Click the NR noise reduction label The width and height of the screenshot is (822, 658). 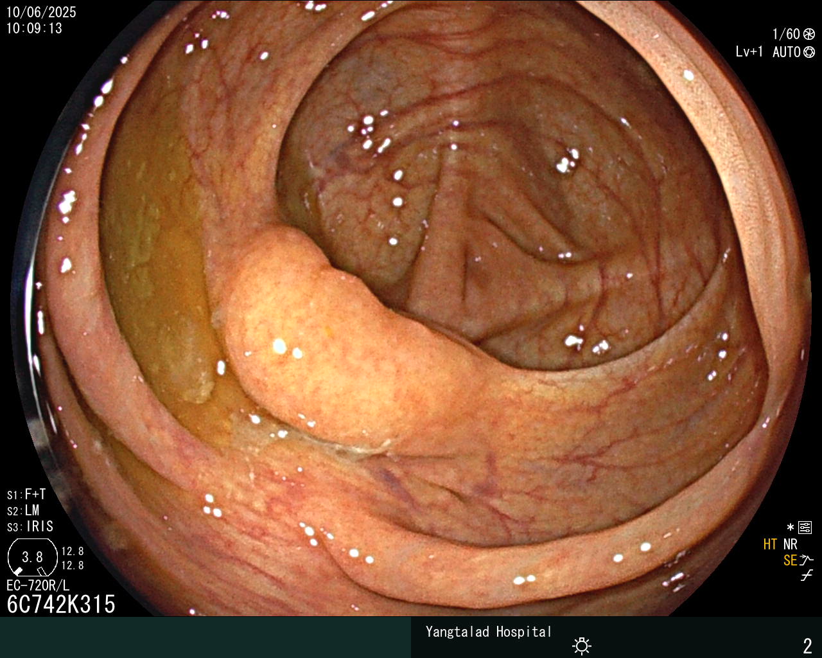pyautogui.click(x=790, y=544)
